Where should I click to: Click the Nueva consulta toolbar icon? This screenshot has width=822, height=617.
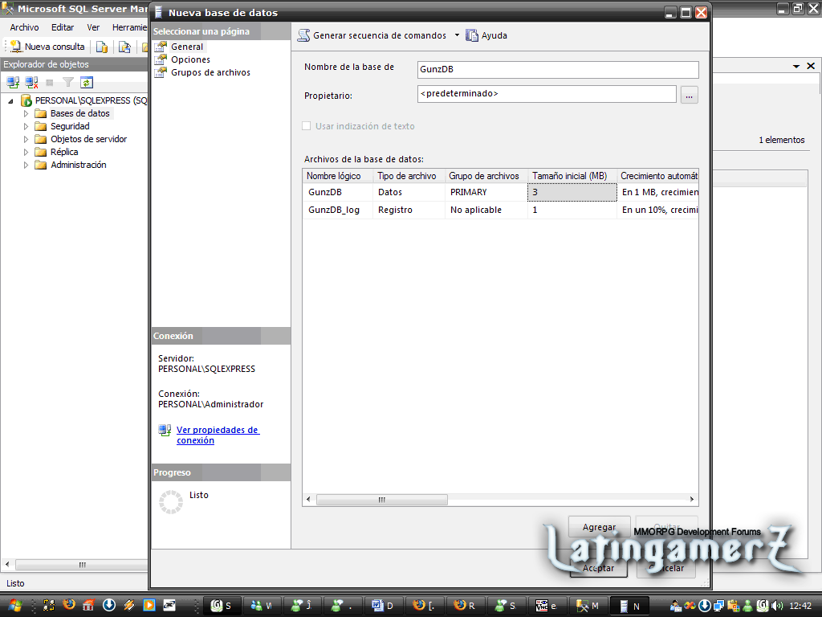[16, 47]
